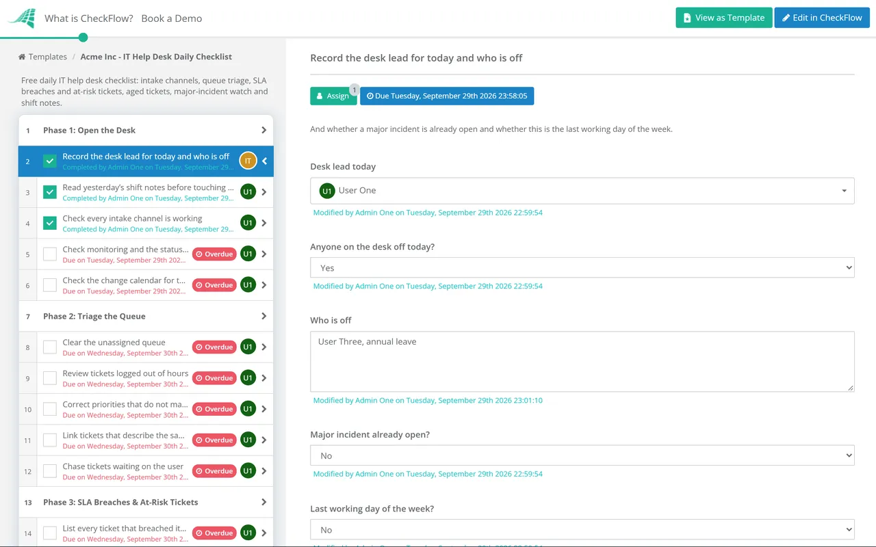Click the Due Tuesday, September 29th 2026 button

(x=447, y=96)
